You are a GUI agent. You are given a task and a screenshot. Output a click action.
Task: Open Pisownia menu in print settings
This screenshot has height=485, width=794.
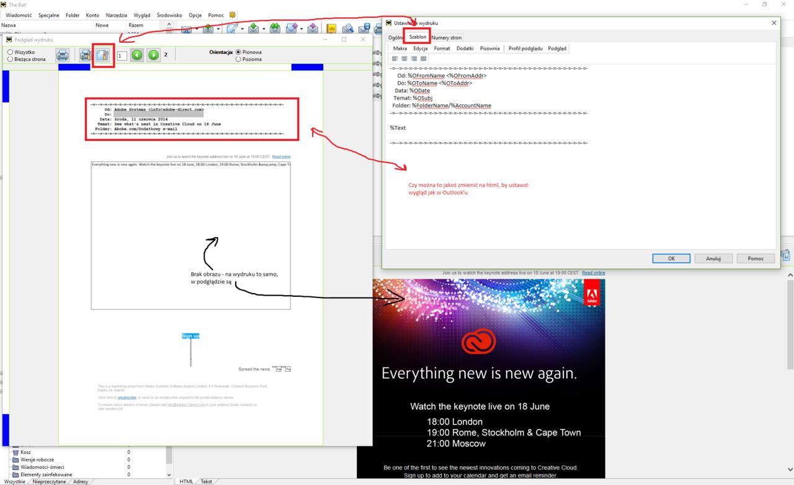489,48
